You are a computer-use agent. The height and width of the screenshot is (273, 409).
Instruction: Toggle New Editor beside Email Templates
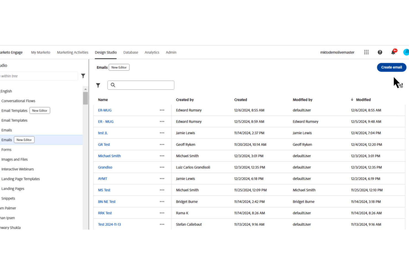(x=40, y=110)
